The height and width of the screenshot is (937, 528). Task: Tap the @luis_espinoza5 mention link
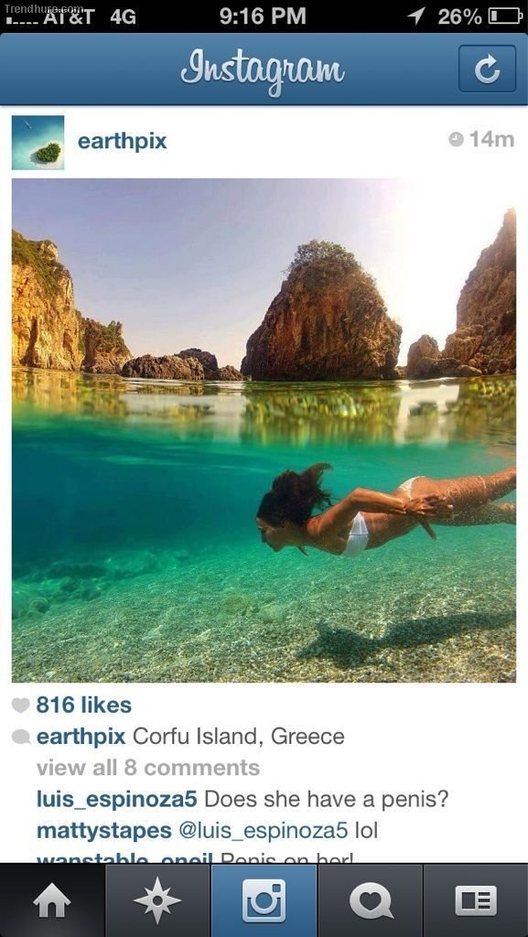pyautogui.click(x=264, y=831)
